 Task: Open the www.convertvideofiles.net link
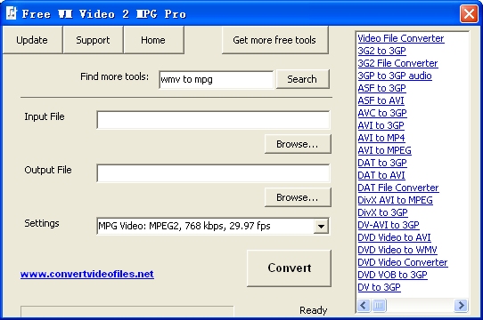[87, 274]
